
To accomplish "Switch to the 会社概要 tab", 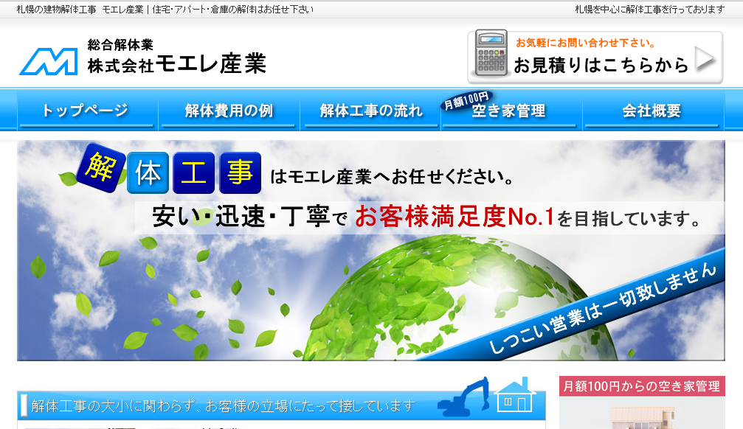I will click(x=652, y=111).
